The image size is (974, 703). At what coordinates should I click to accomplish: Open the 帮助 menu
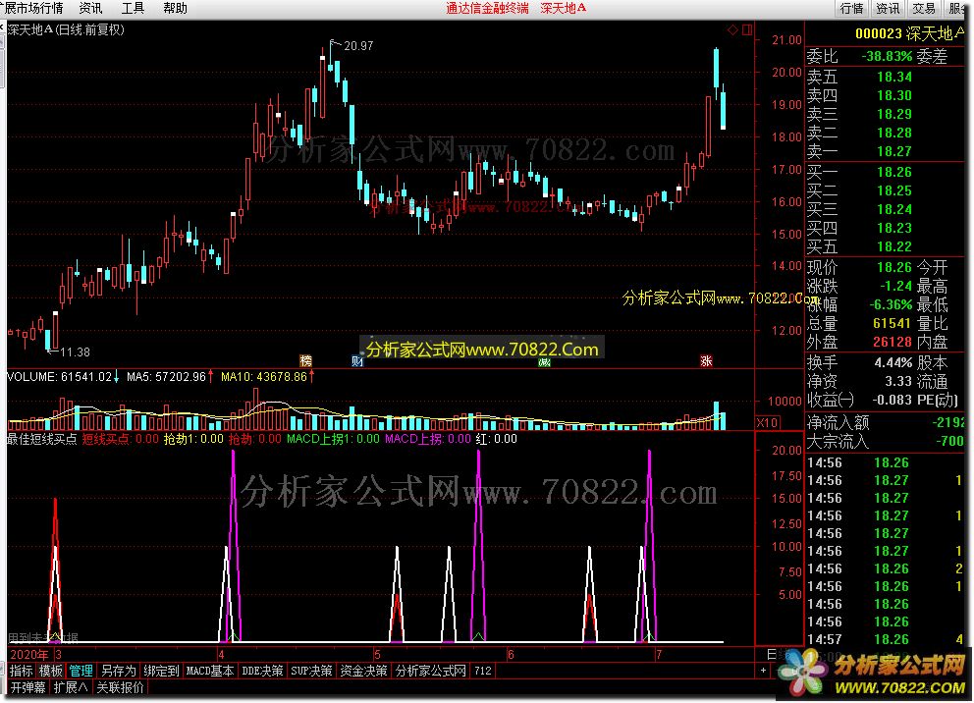175,8
